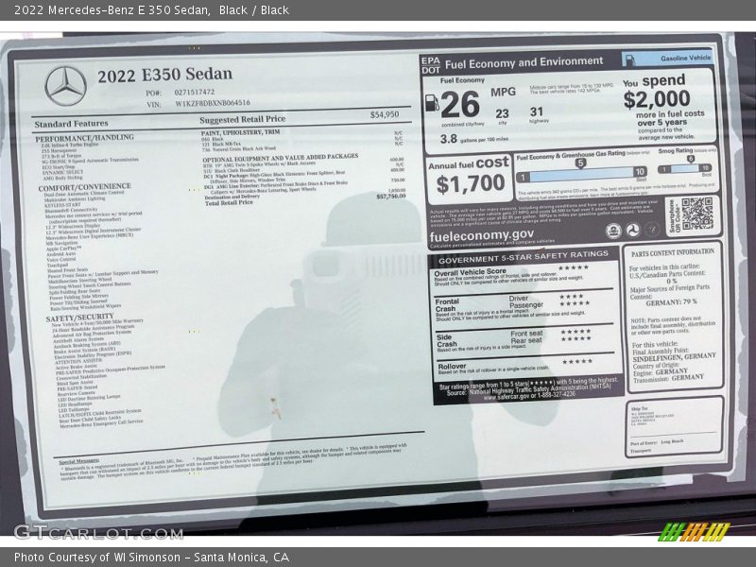Click the Smog Rating marker 6
This screenshot has width=756, height=567.
[691, 159]
